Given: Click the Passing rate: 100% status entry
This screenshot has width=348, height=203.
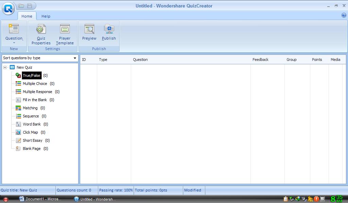Looking at the screenshot, I should click(x=116, y=190).
